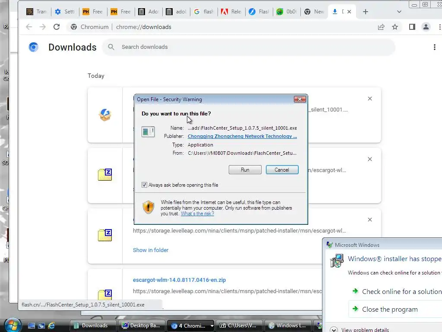Click the Search downloads field

(249, 47)
